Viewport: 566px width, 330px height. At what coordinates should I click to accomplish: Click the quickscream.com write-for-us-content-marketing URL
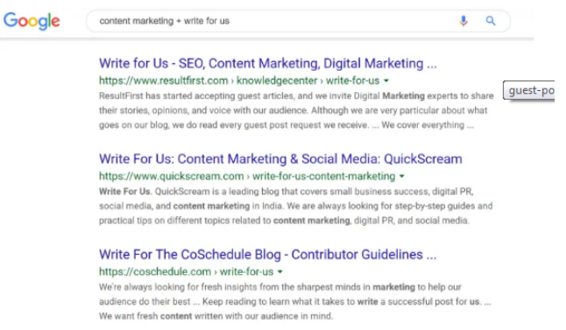[247, 176]
